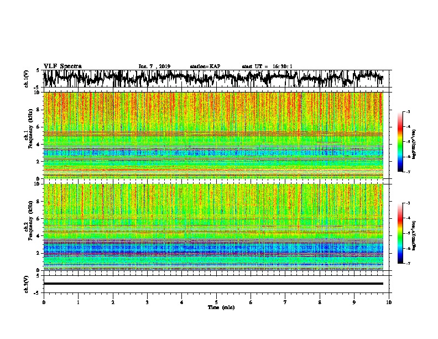Screen dimensions: 438x339
Task: Click the ch.1 frequency tick label '2'
Action: [x=39, y=162]
